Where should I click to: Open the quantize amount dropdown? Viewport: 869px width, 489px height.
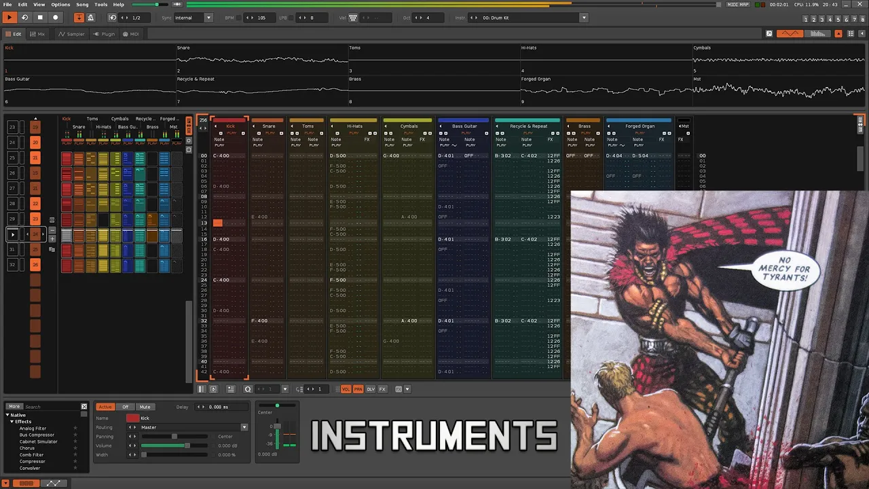(284, 389)
